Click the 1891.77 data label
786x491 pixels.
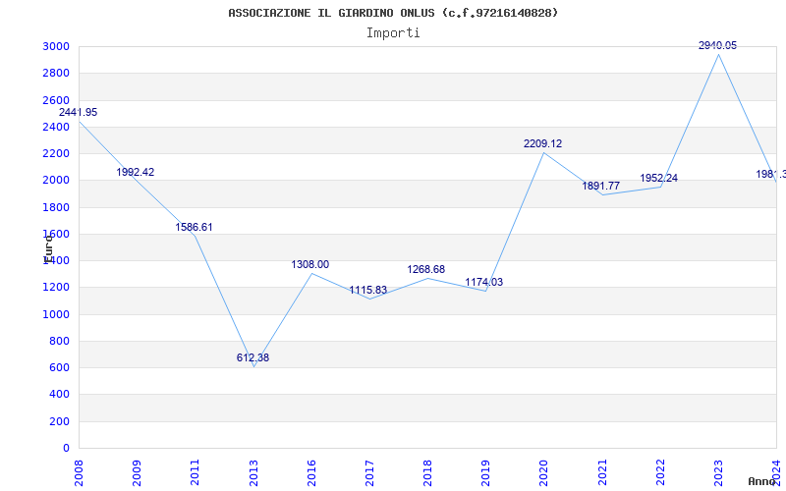[x=601, y=186]
